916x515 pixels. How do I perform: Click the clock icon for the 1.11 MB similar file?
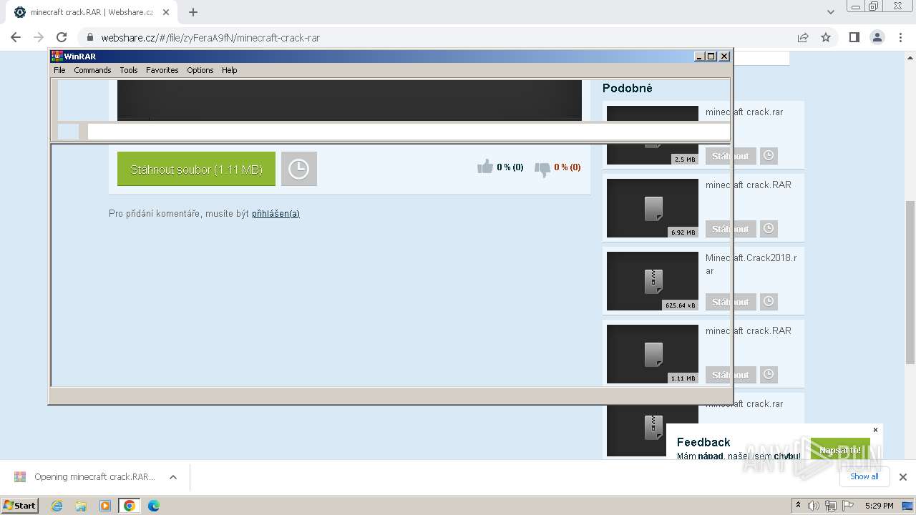tap(769, 375)
